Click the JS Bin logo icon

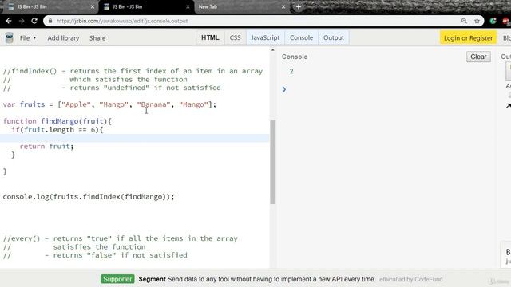pyautogui.click(x=9, y=37)
